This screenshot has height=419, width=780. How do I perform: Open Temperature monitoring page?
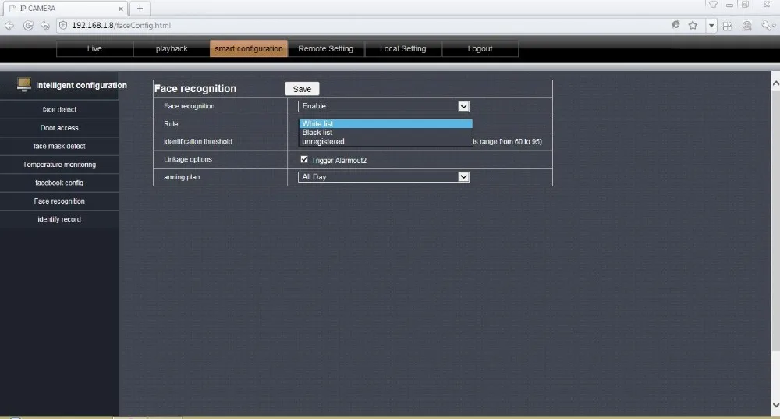pos(59,165)
